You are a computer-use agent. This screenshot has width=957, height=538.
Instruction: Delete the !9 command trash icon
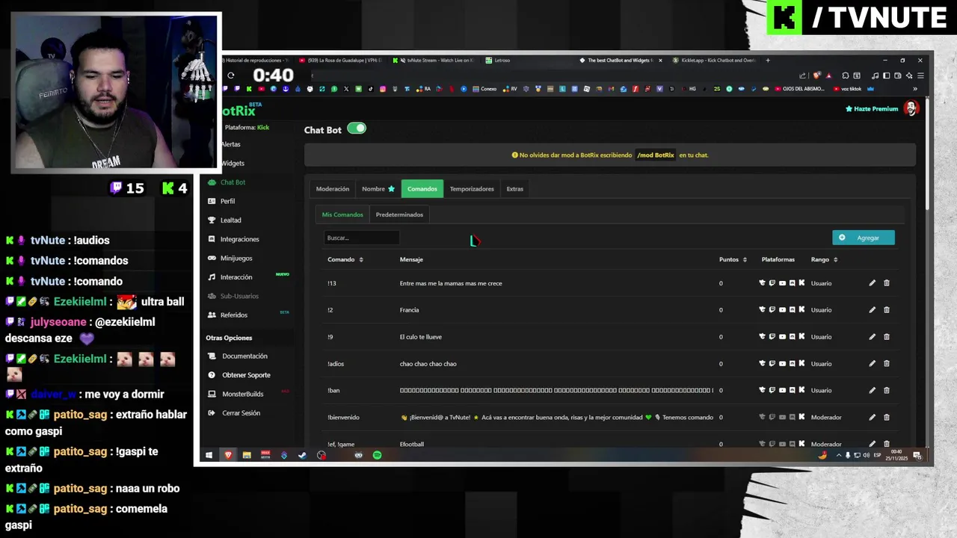tap(887, 337)
